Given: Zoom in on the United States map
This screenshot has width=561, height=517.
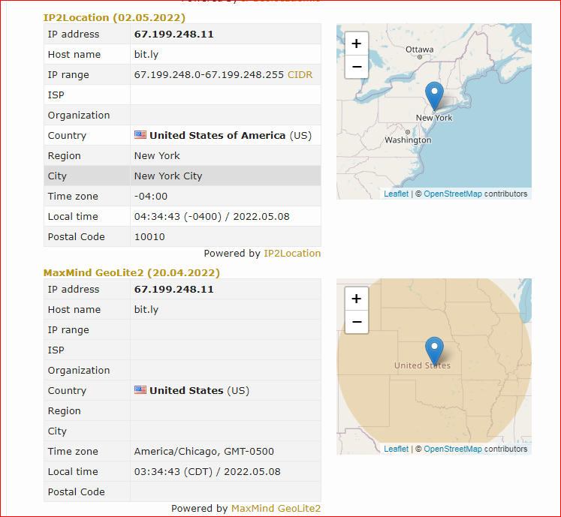Looking at the screenshot, I should tap(356, 299).
